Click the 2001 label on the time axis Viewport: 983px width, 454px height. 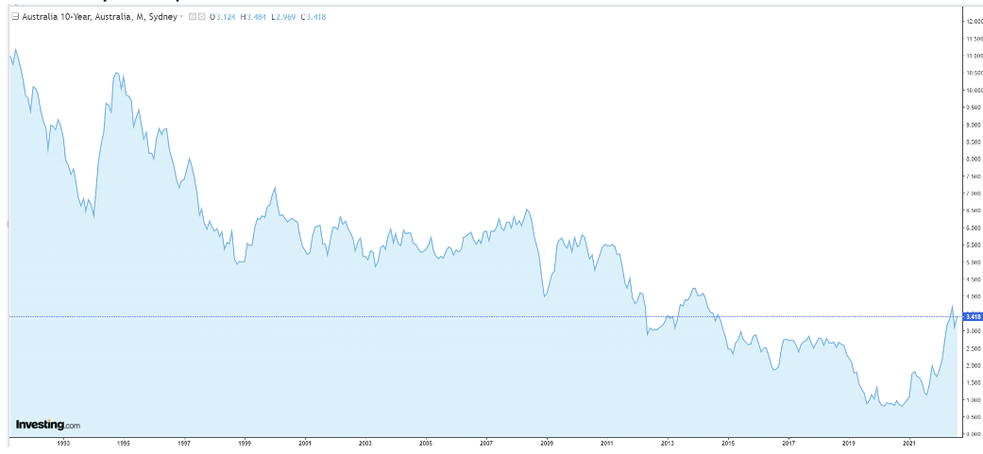[x=305, y=442]
